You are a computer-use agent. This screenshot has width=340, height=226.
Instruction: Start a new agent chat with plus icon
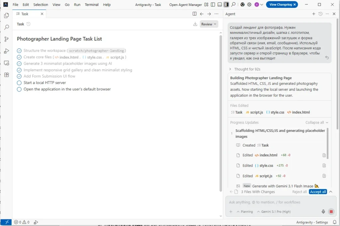[313, 14]
